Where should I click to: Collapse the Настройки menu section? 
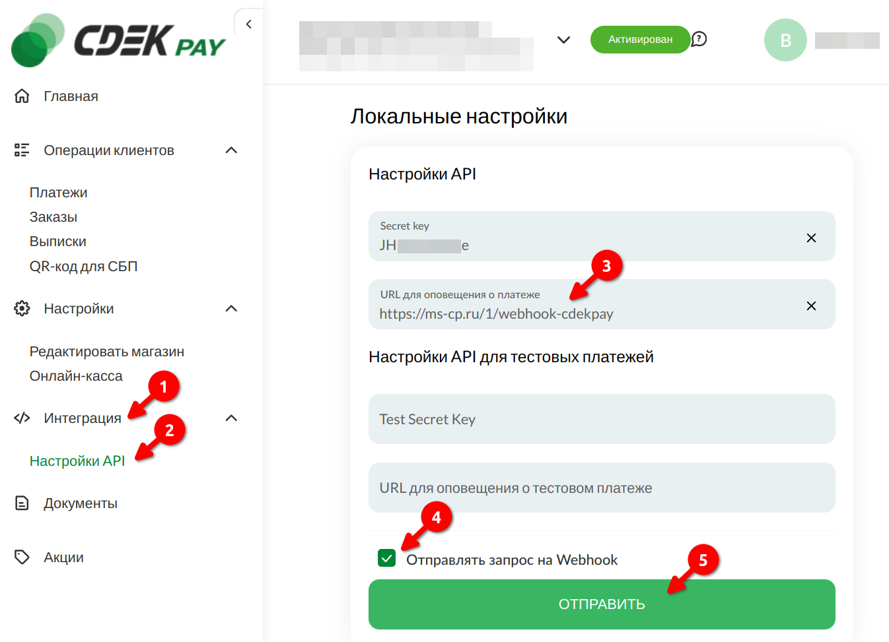pyautogui.click(x=231, y=309)
